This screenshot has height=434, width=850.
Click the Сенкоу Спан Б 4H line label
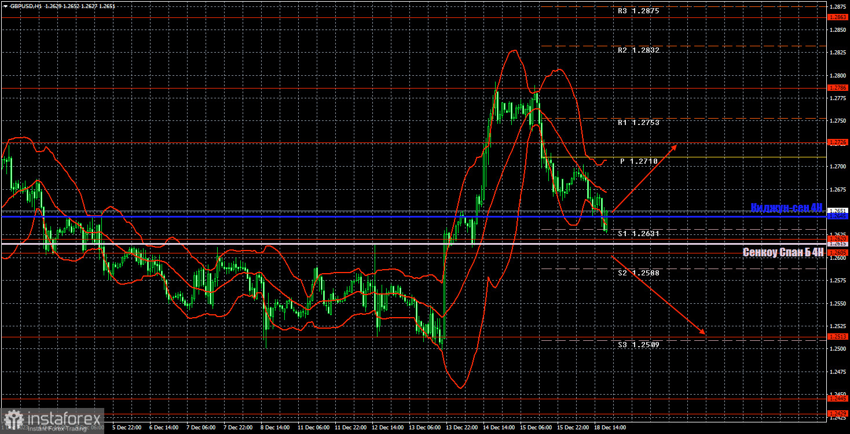pos(783,252)
